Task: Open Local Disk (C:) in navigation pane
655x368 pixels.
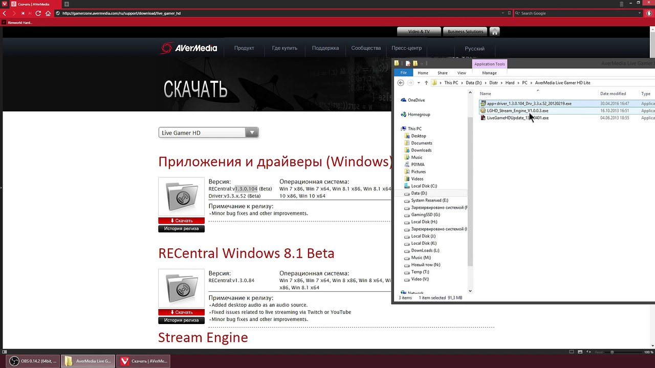Action: point(424,186)
